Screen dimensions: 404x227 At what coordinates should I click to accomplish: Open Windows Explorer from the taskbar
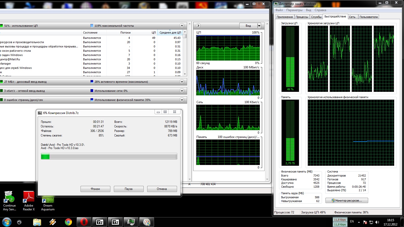[37, 222]
